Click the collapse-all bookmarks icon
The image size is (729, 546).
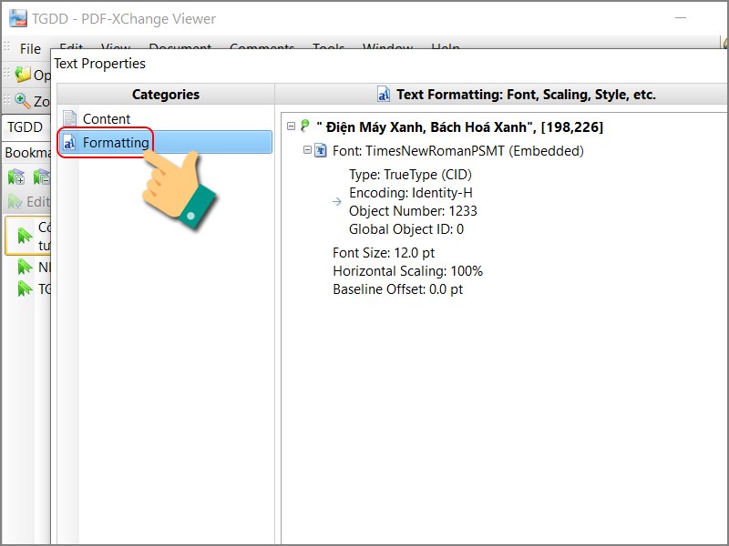point(41,177)
